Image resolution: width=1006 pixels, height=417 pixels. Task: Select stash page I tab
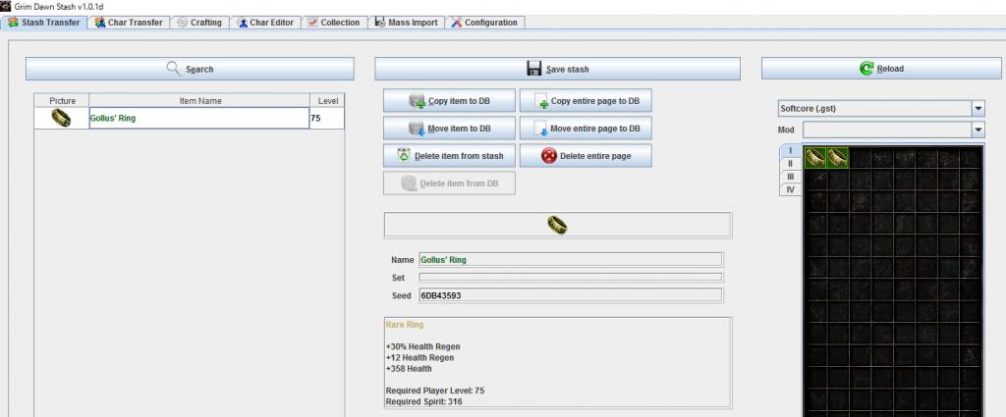click(x=791, y=150)
